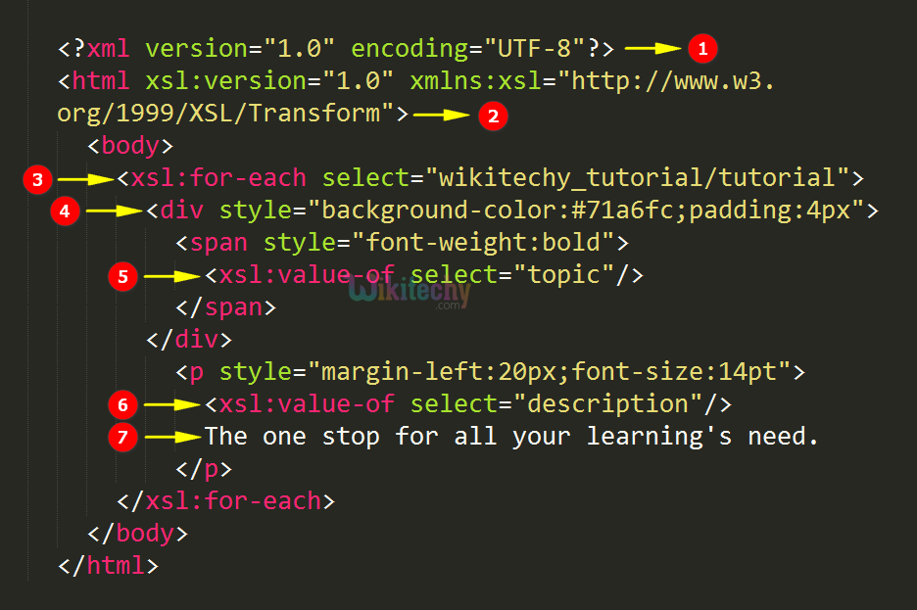The image size is (917, 610).
Task: Click the "wikitechy_tutorial/tutorial" select value
Action: pos(642,177)
